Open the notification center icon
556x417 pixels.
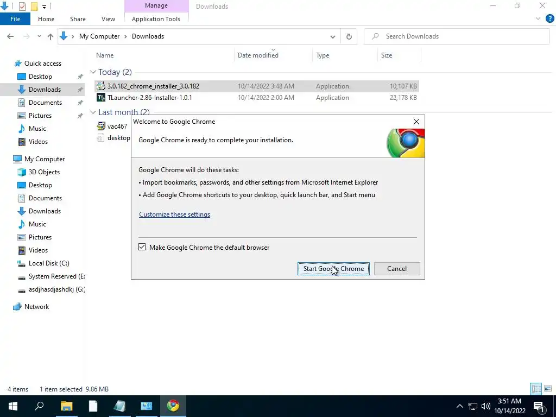coord(539,406)
